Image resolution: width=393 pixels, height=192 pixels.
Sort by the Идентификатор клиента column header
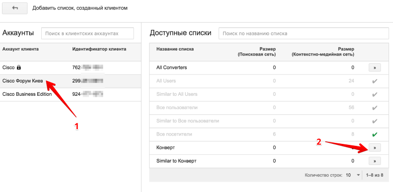99,49
